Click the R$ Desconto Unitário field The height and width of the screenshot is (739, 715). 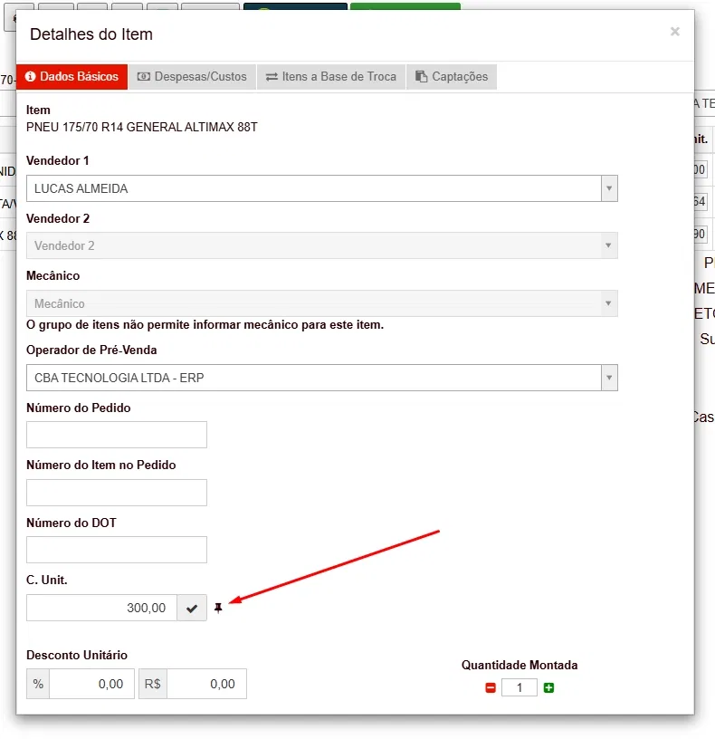[206, 684]
